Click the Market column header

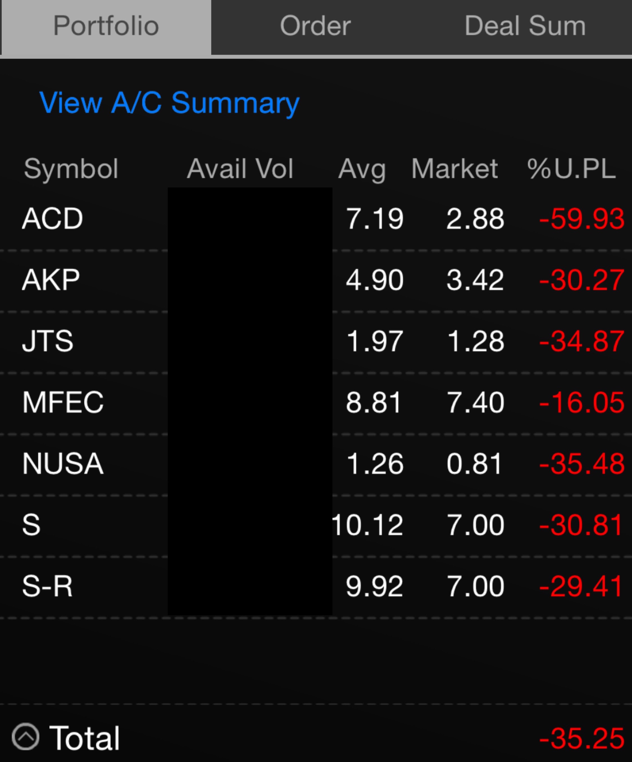click(x=455, y=169)
